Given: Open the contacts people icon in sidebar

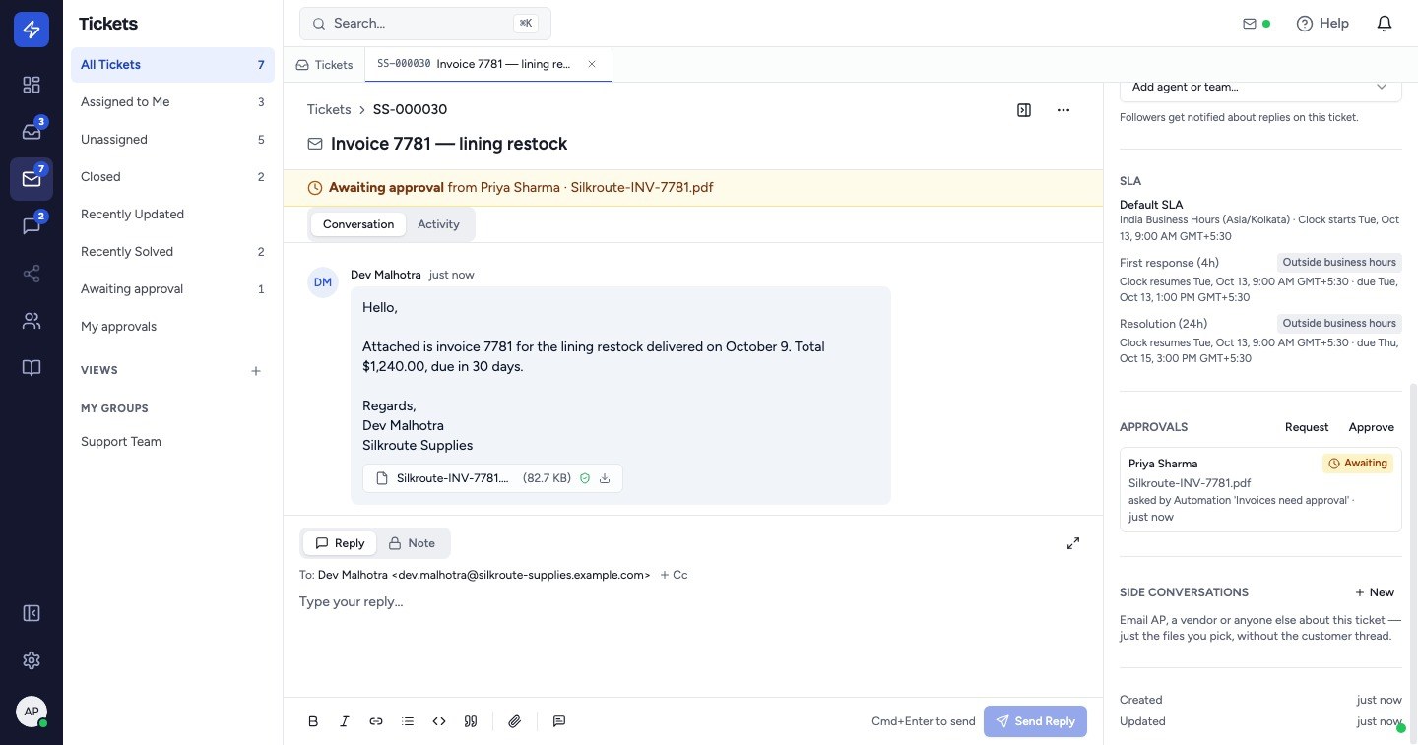Looking at the screenshot, I should (32, 321).
